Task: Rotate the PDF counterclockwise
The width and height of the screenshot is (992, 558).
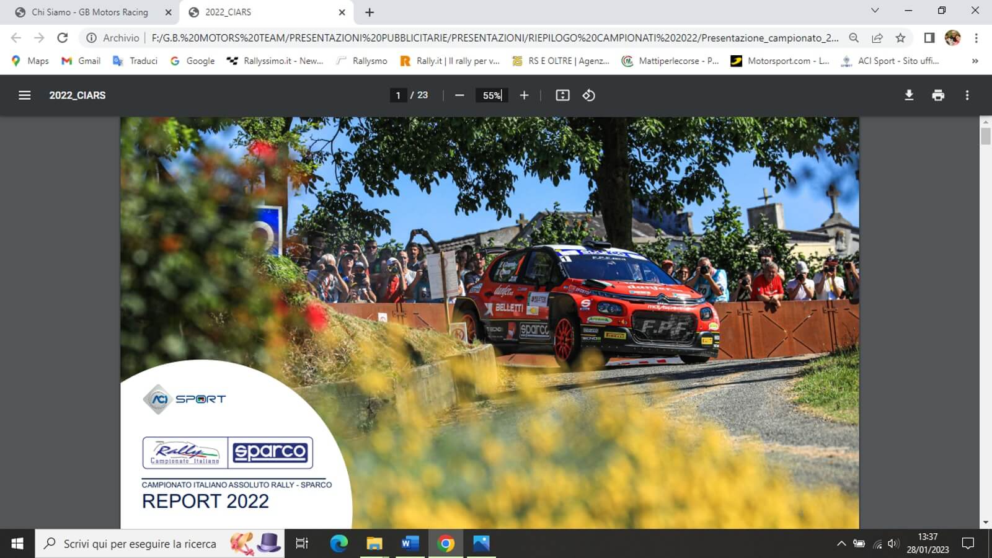Action: [x=589, y=95]
